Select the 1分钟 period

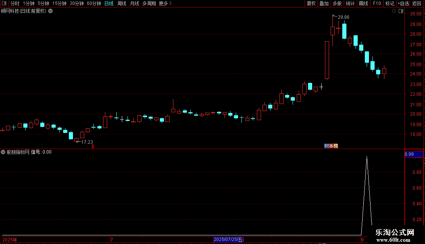[x=29, y=3]
